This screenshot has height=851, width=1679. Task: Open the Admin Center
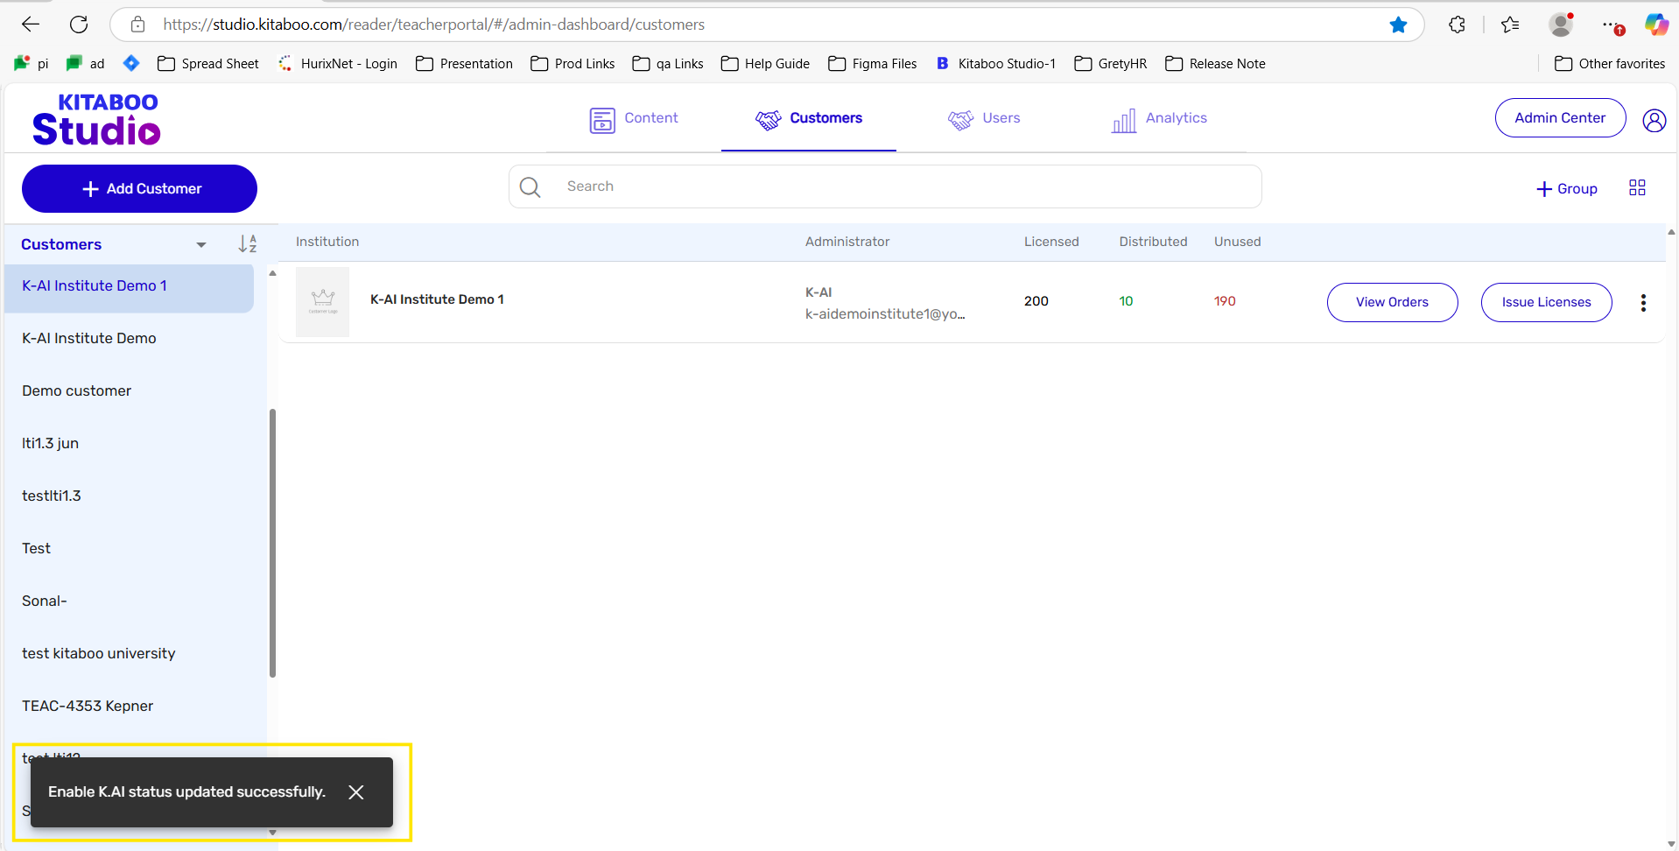1560,118
